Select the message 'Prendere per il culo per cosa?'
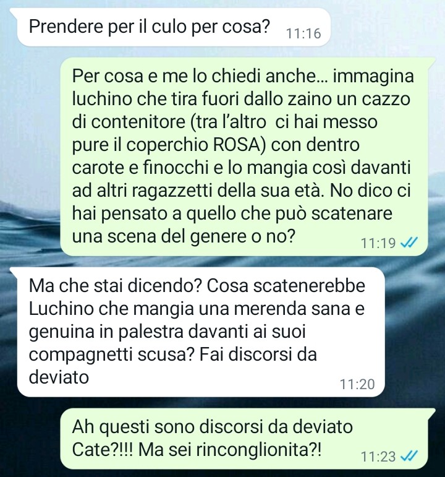Image resolution: width=445 pixels, height=477 pixels. coord(174,27)
